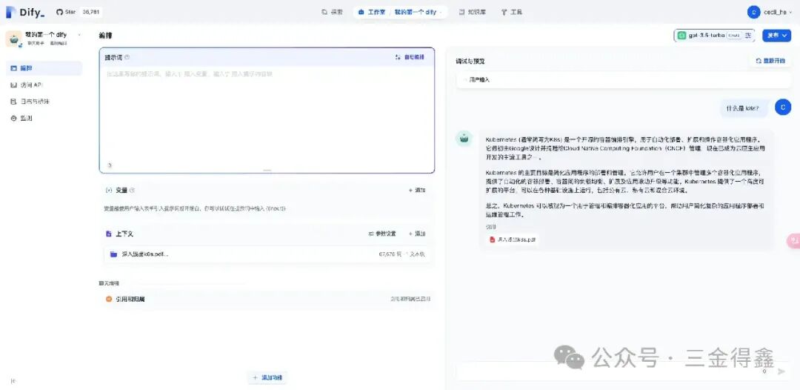Click the character counter in prompt box
Viewport: 800px width, 390px height.
[110, 165]
